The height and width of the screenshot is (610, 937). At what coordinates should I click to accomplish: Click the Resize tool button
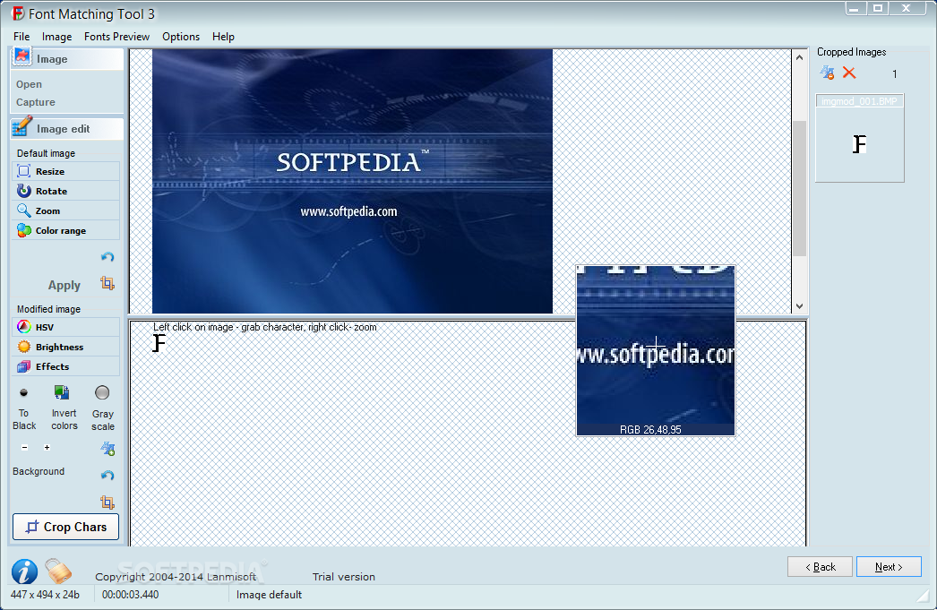coord(65,171)
